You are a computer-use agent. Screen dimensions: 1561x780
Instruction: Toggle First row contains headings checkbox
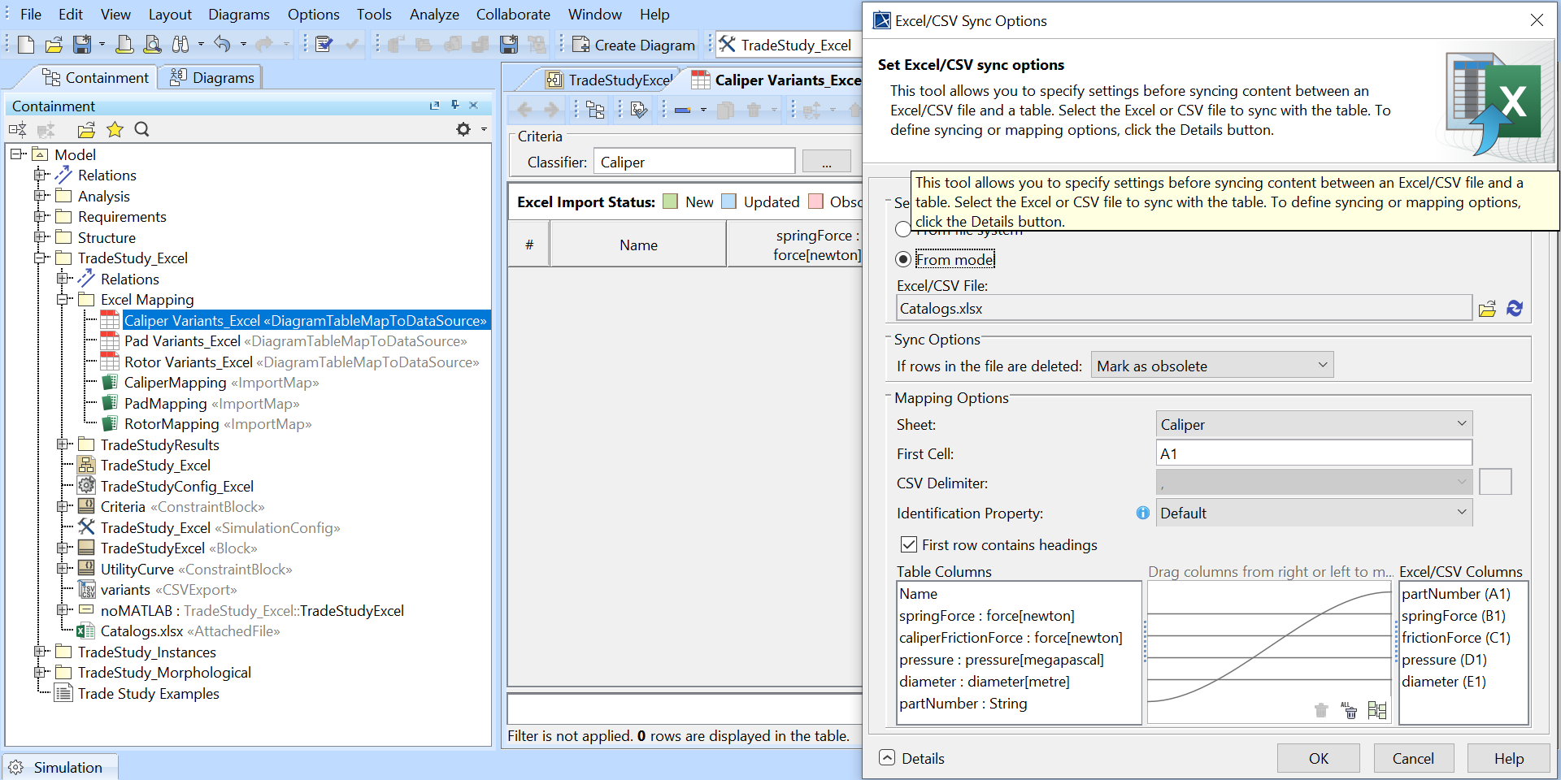pos(909,544)
